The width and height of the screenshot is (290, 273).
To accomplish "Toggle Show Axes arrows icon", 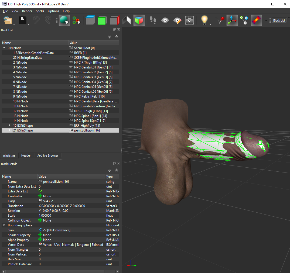I will point(232,20).
